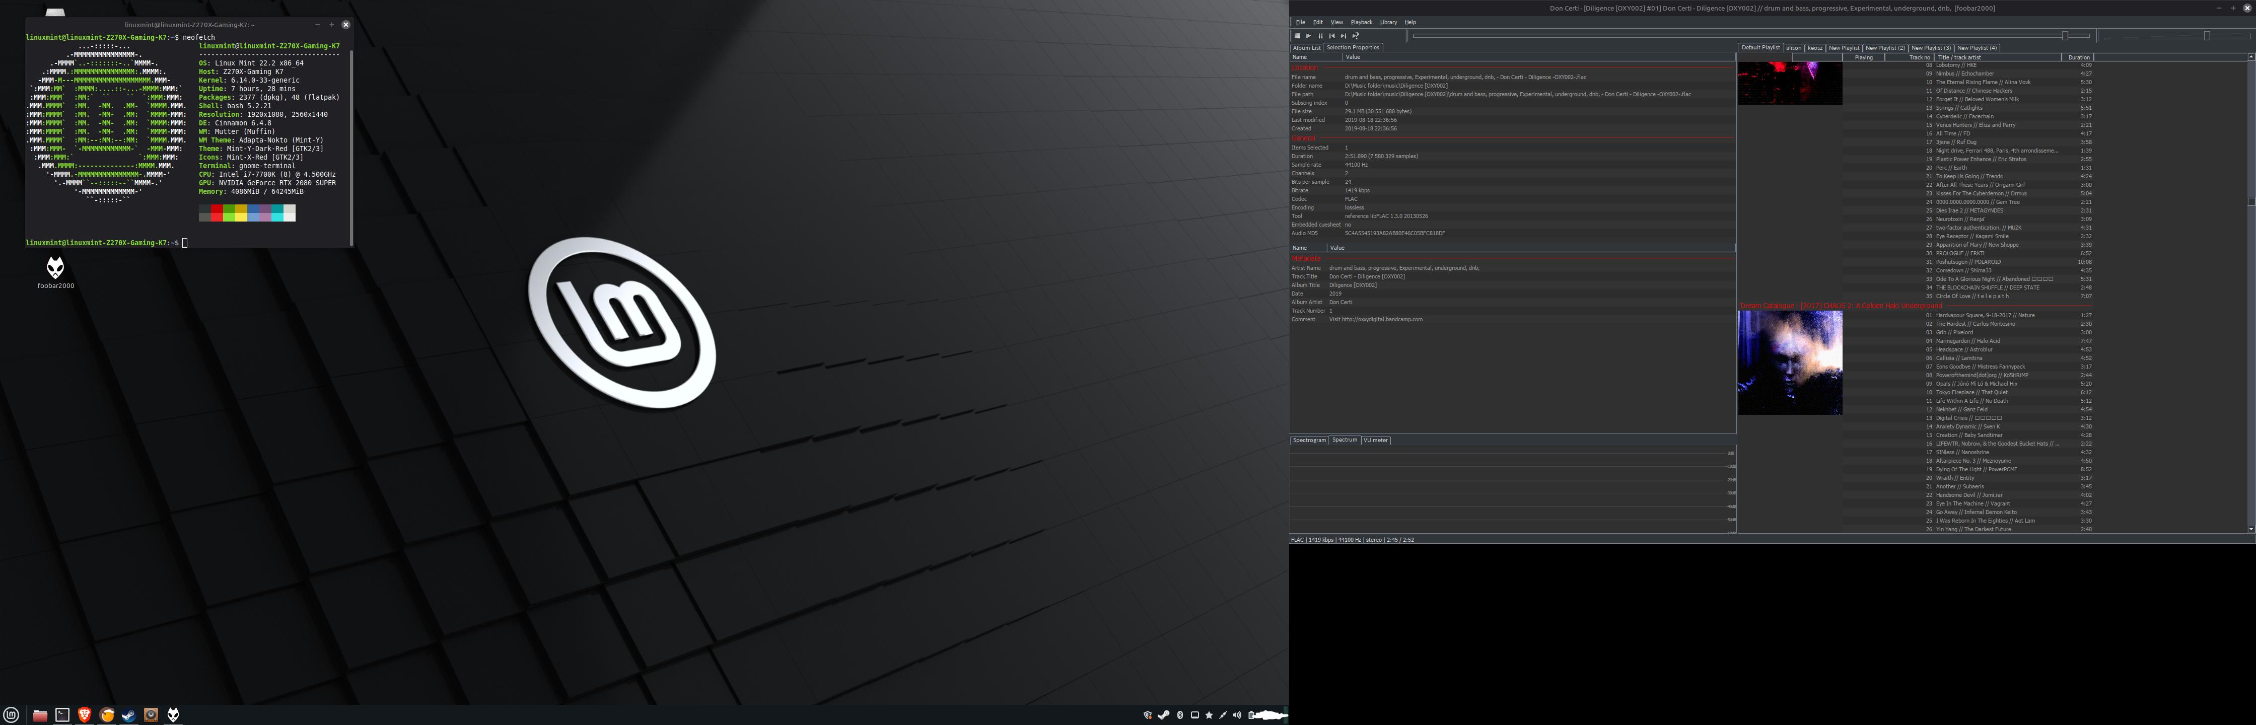Select the VU meter tab

1375,441
